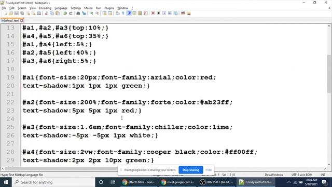The image size is (332, 187).
Task: Switch to the OBS 25.0.1 taskbar window
Action: pyautogui.click(x=217, y=182)
